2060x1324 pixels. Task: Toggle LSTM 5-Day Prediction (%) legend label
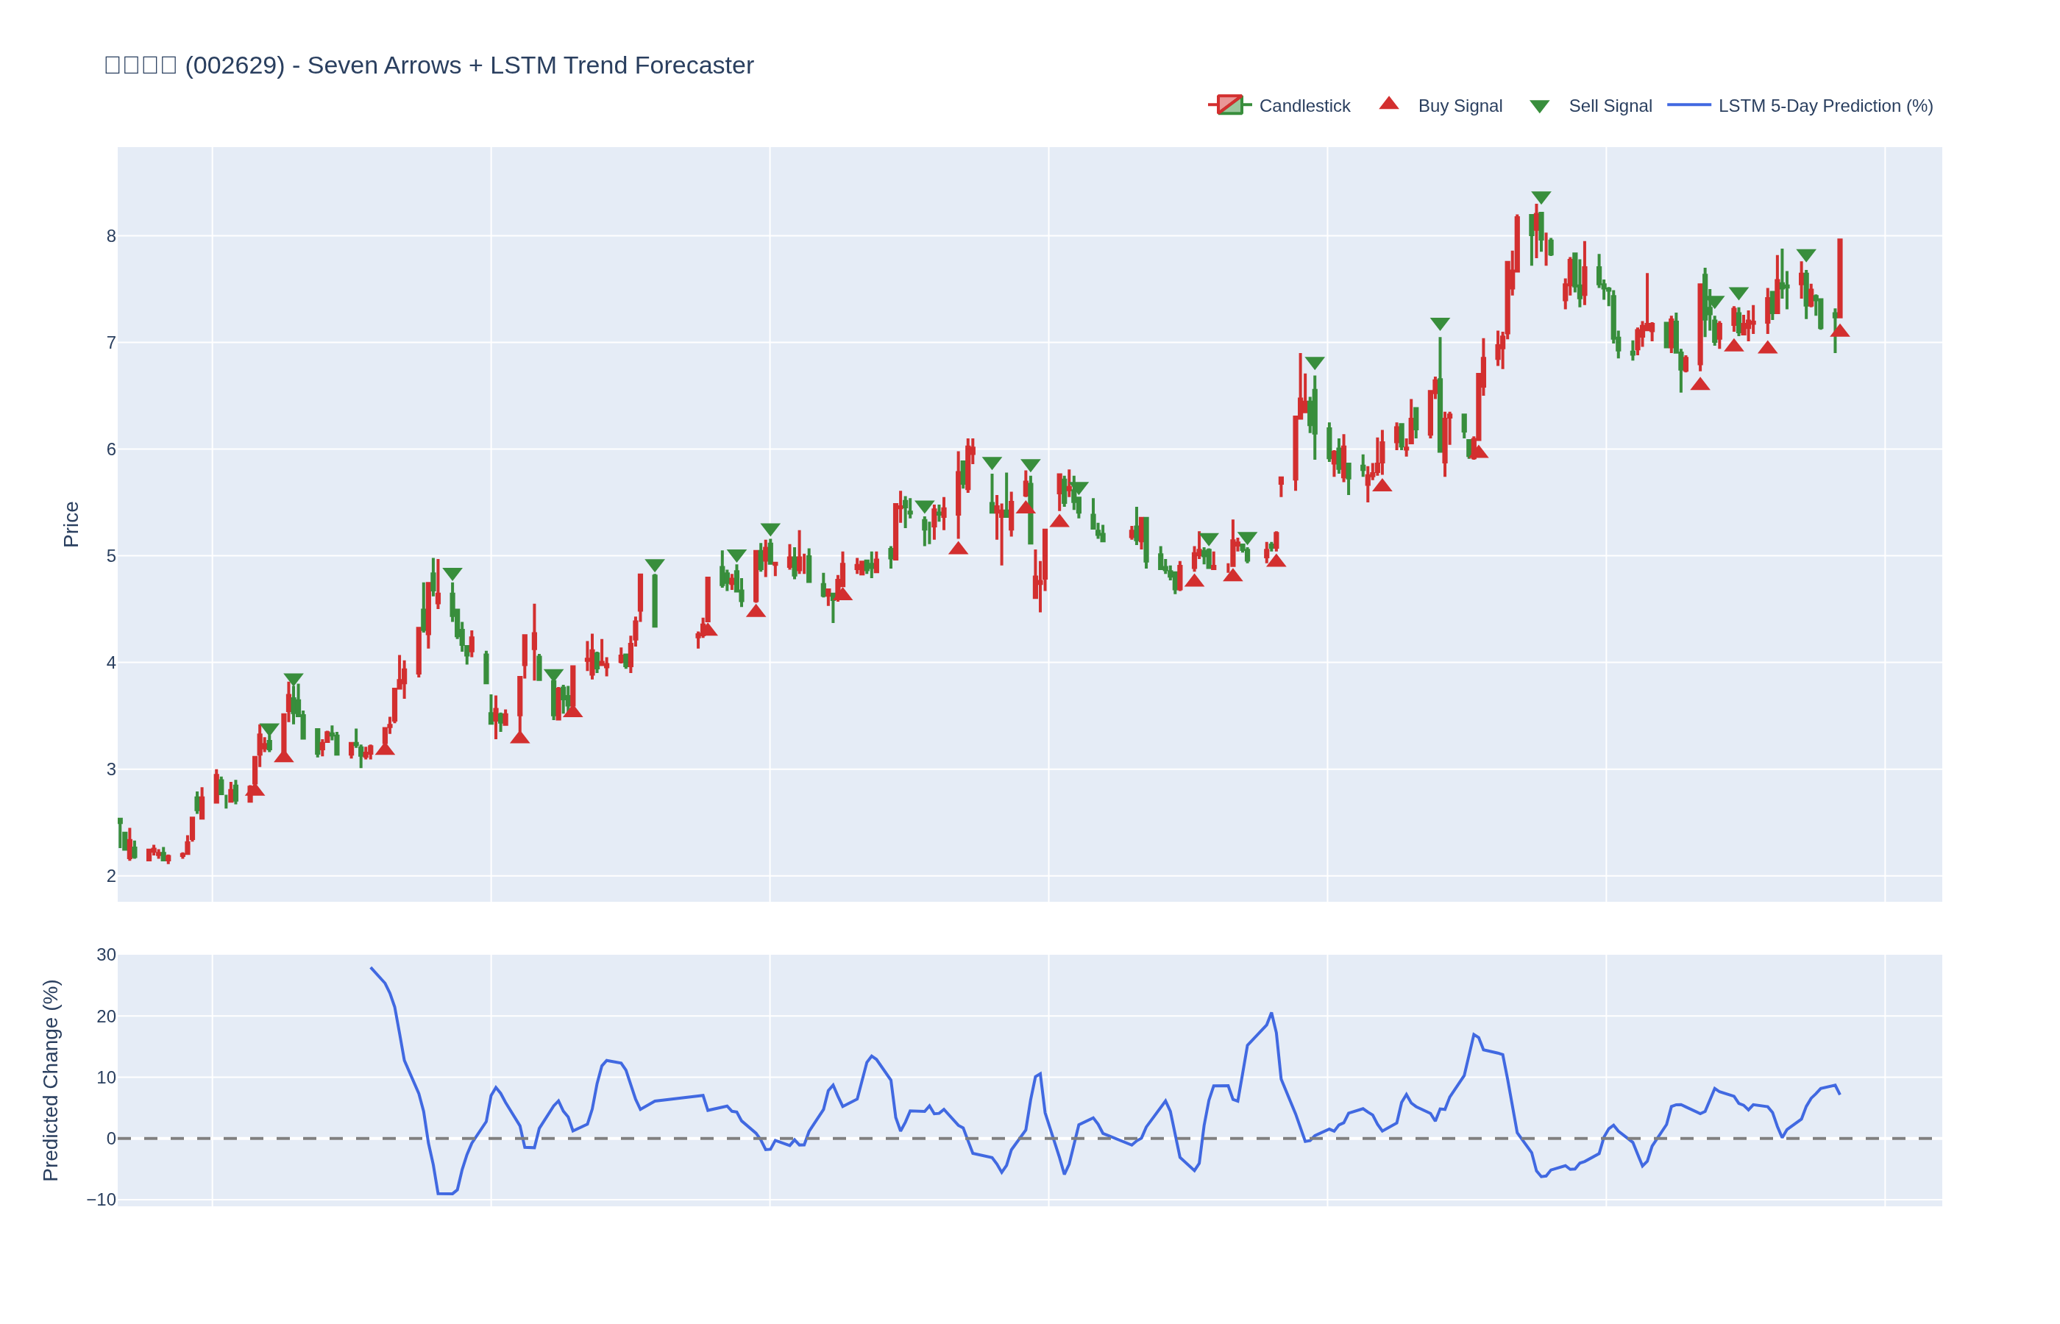point(1825,106)
